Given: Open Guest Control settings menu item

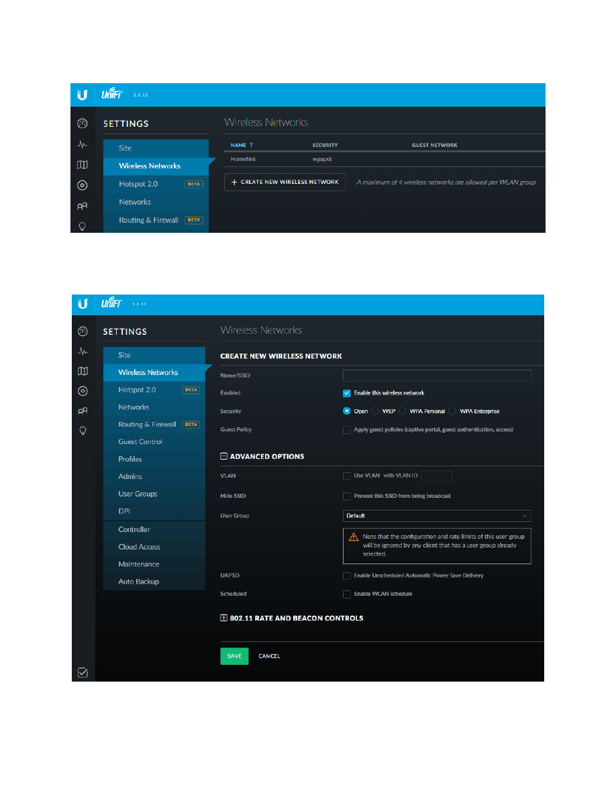Looking at the screenshot, I should tap(140, 442).
